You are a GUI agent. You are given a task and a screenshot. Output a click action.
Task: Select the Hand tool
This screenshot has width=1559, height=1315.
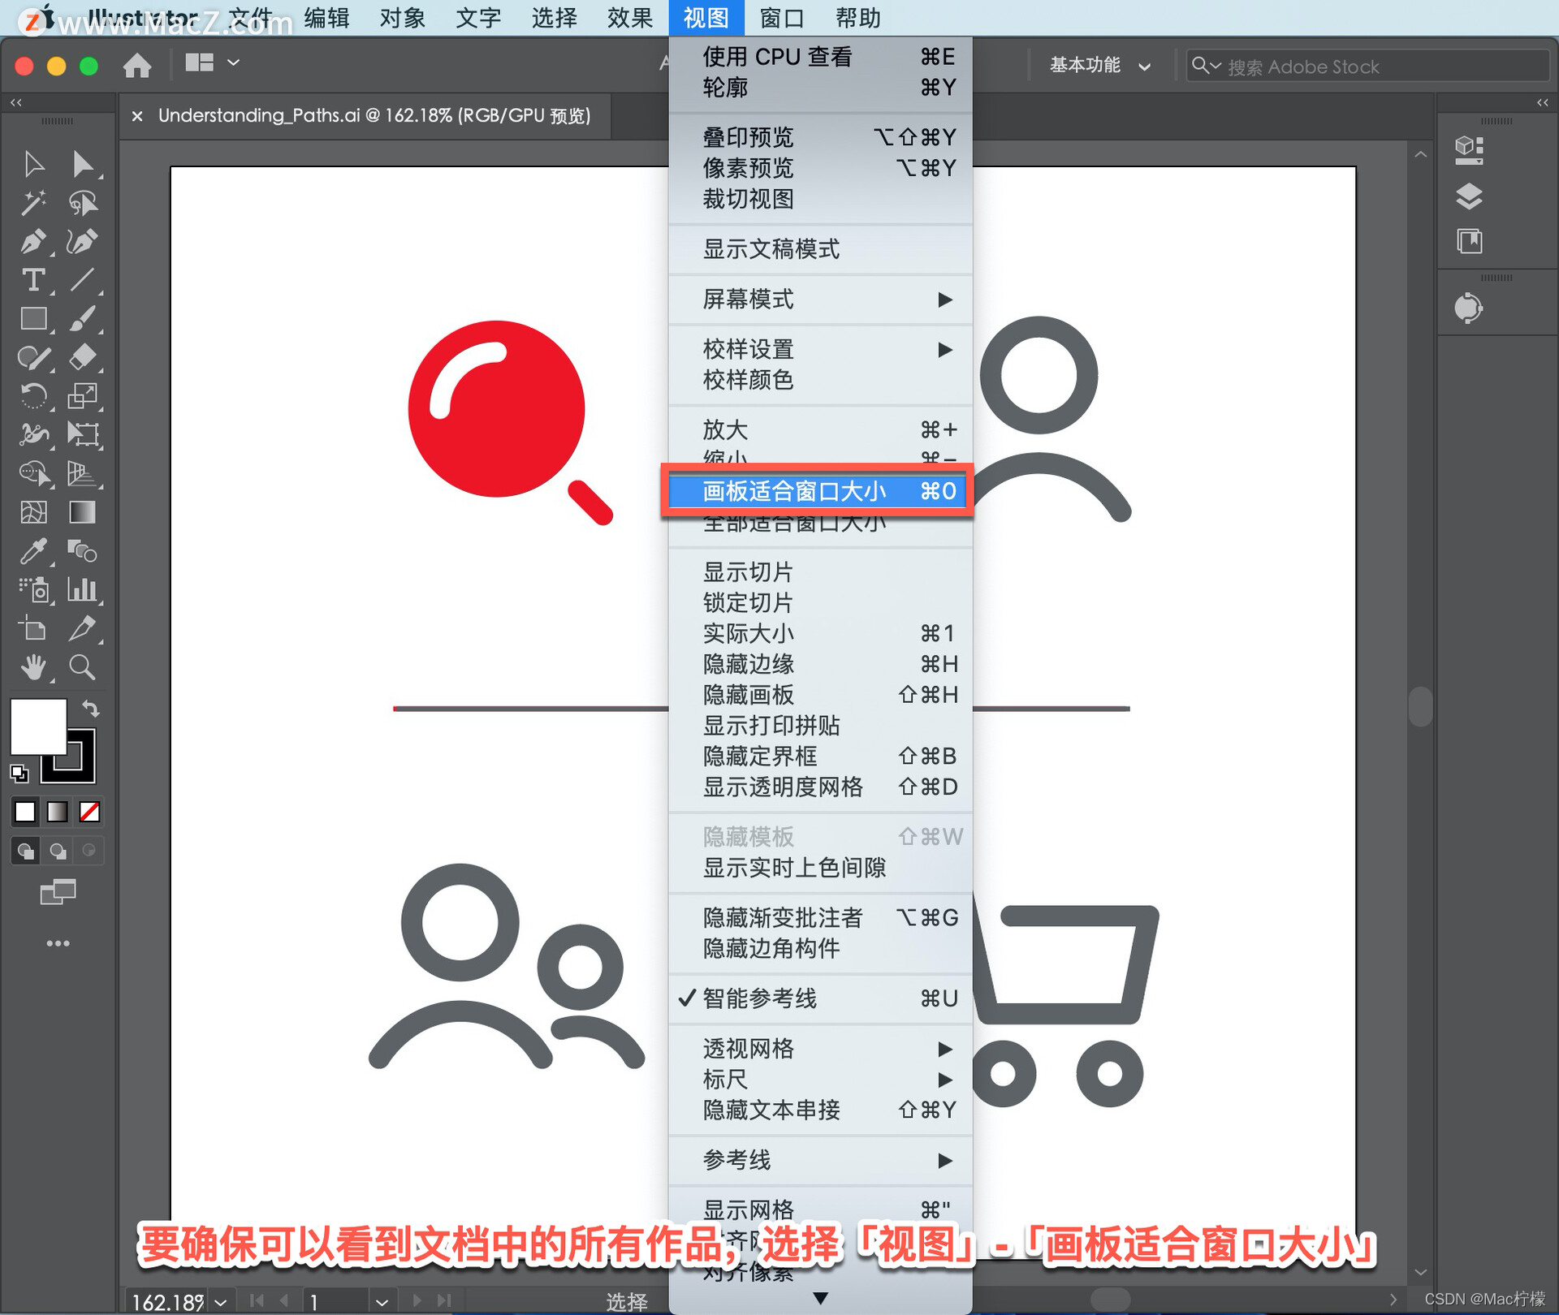point(33,667)
